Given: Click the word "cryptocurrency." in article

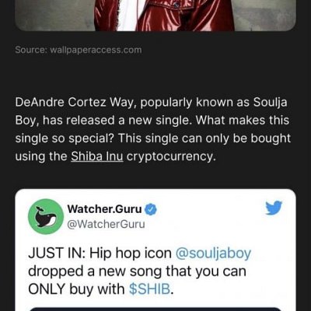Looking at the screenshot, I should point(171,156).
